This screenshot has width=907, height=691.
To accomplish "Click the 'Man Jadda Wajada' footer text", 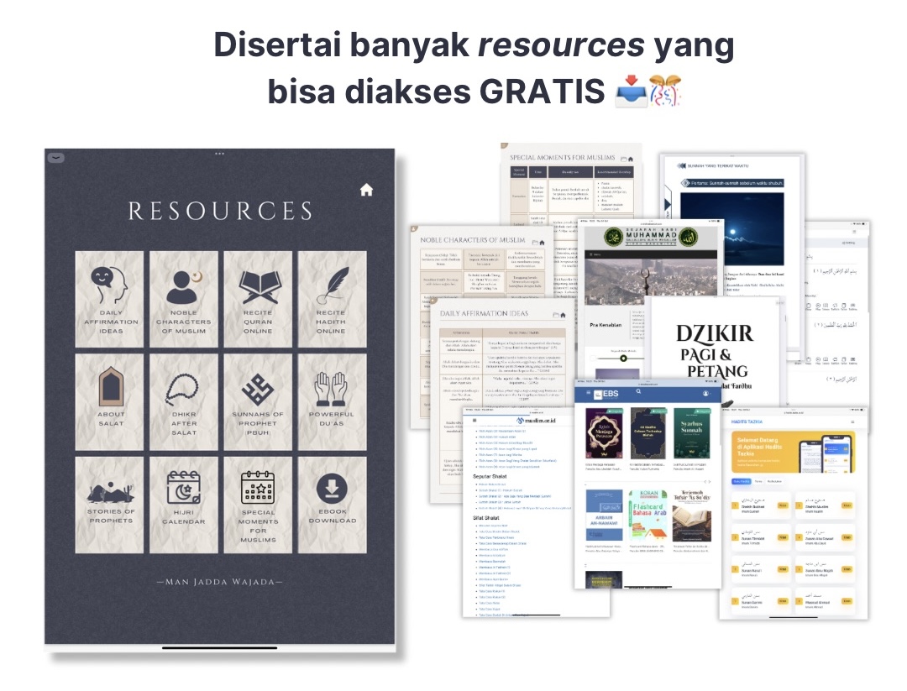I will tap(220, 582).
